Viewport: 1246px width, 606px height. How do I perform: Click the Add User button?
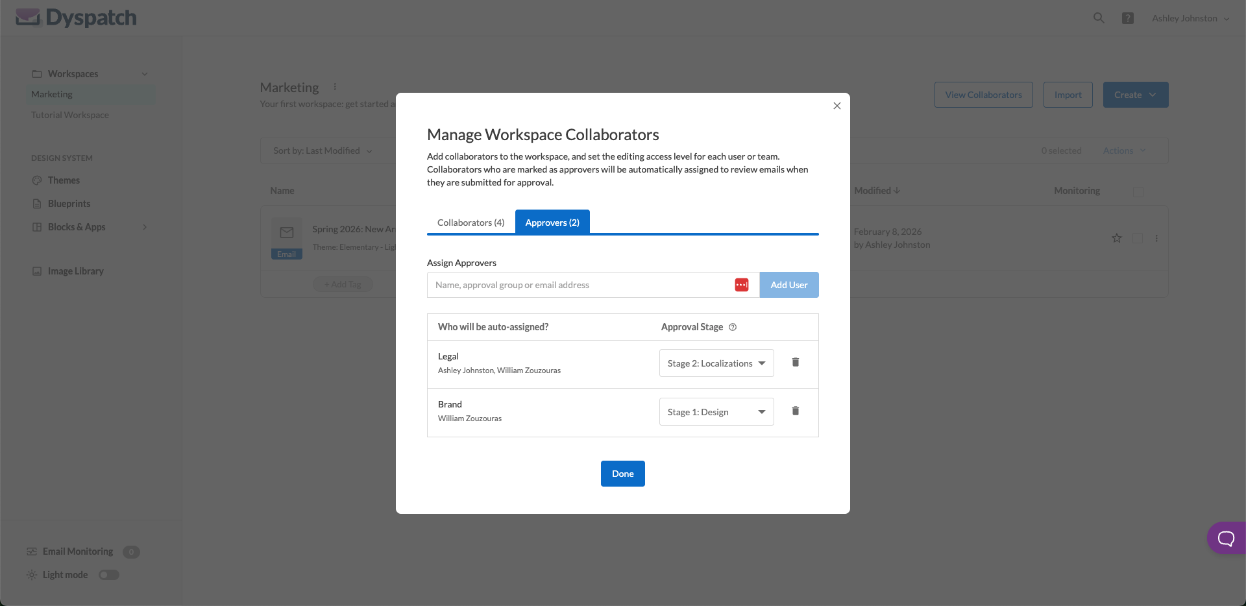point(788,284)
